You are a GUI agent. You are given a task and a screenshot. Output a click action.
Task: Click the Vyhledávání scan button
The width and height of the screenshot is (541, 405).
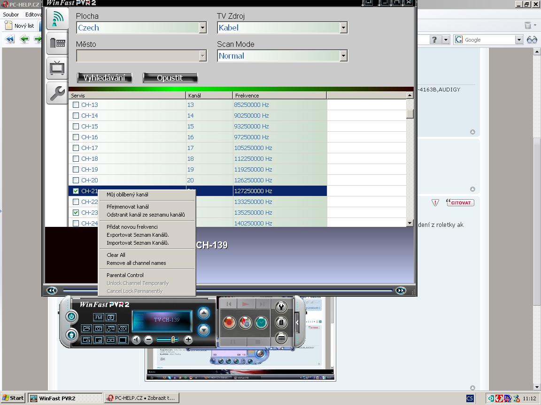click(104, 78)
